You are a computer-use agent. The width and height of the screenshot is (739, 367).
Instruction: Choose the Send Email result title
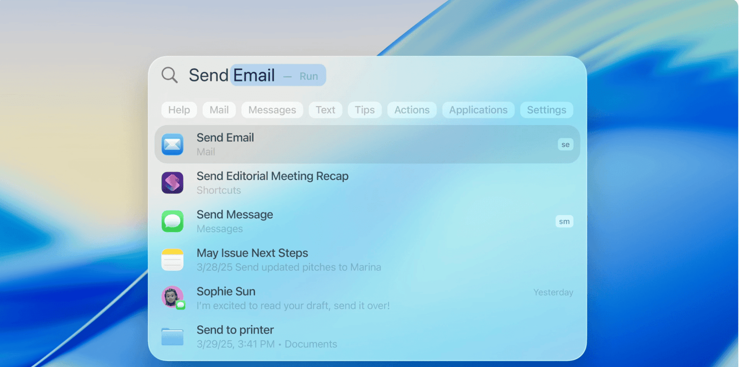click(225, 138)
